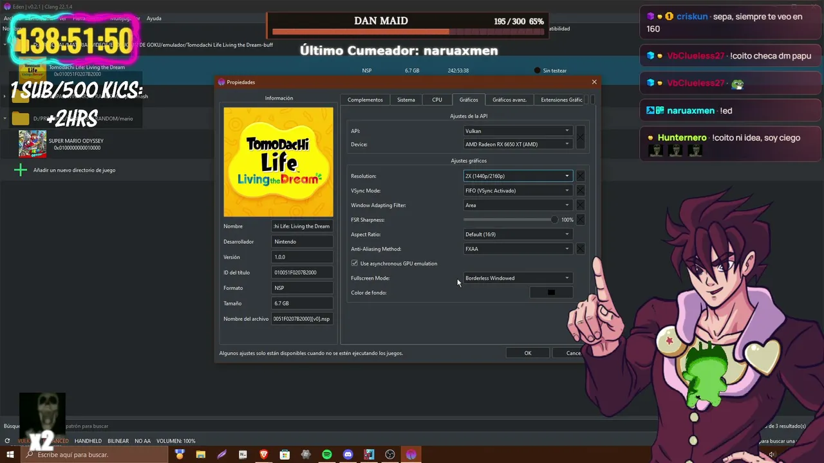Click the ID del título field
Screen dimensions: 824x463
[x=302, y=273]
